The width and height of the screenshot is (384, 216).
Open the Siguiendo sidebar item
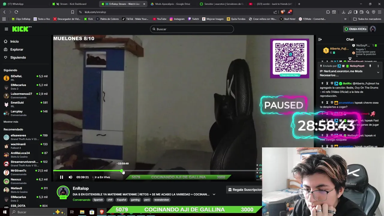pos(18,57)
